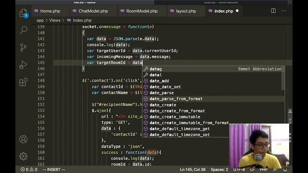Change the UTF-8 encoding status item

click(x=239, y=170)
